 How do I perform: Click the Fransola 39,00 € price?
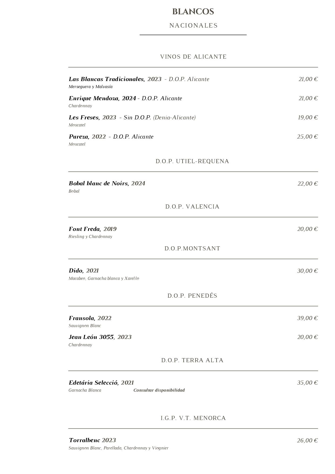pyautogui.click(x=307, y=318)
